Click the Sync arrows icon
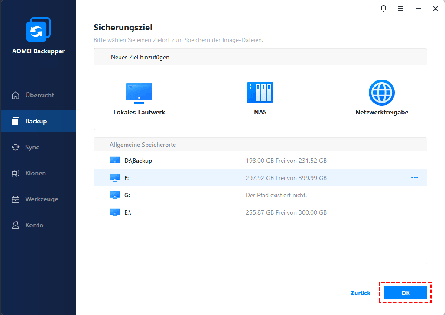This screenshot has width=445, height=315. (16, 147)
